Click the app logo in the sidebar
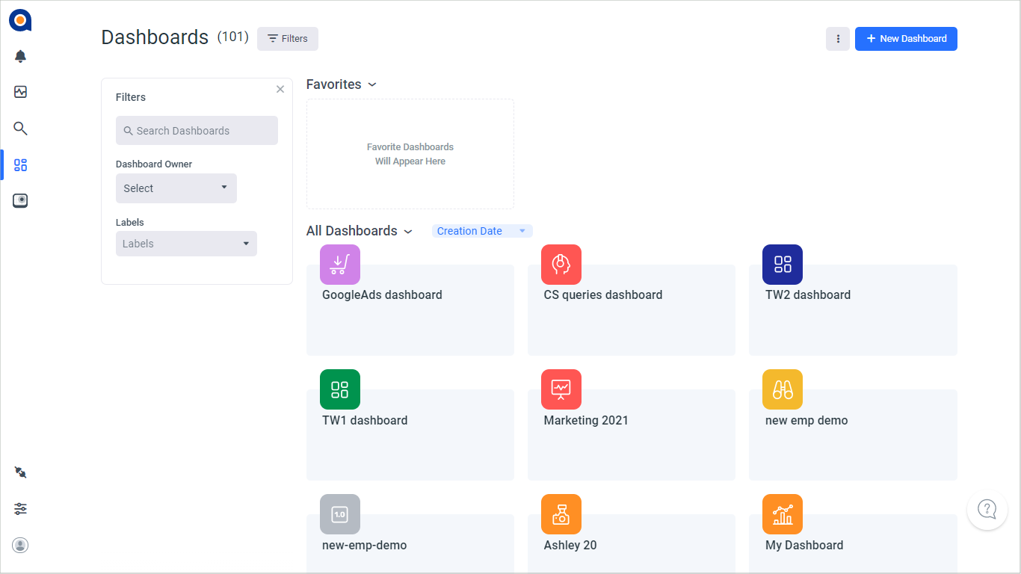1021x574 pixels. coord(20,20)
